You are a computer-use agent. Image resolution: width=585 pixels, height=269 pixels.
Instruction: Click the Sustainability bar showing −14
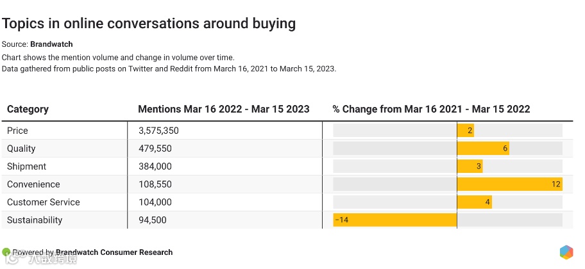pyautogui.click(x=395, y=220)
